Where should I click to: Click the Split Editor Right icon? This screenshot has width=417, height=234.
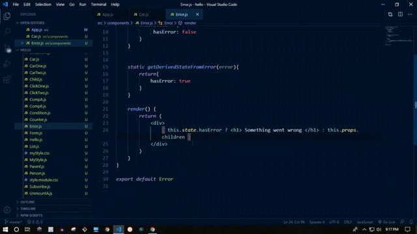[x=400, y=14]
